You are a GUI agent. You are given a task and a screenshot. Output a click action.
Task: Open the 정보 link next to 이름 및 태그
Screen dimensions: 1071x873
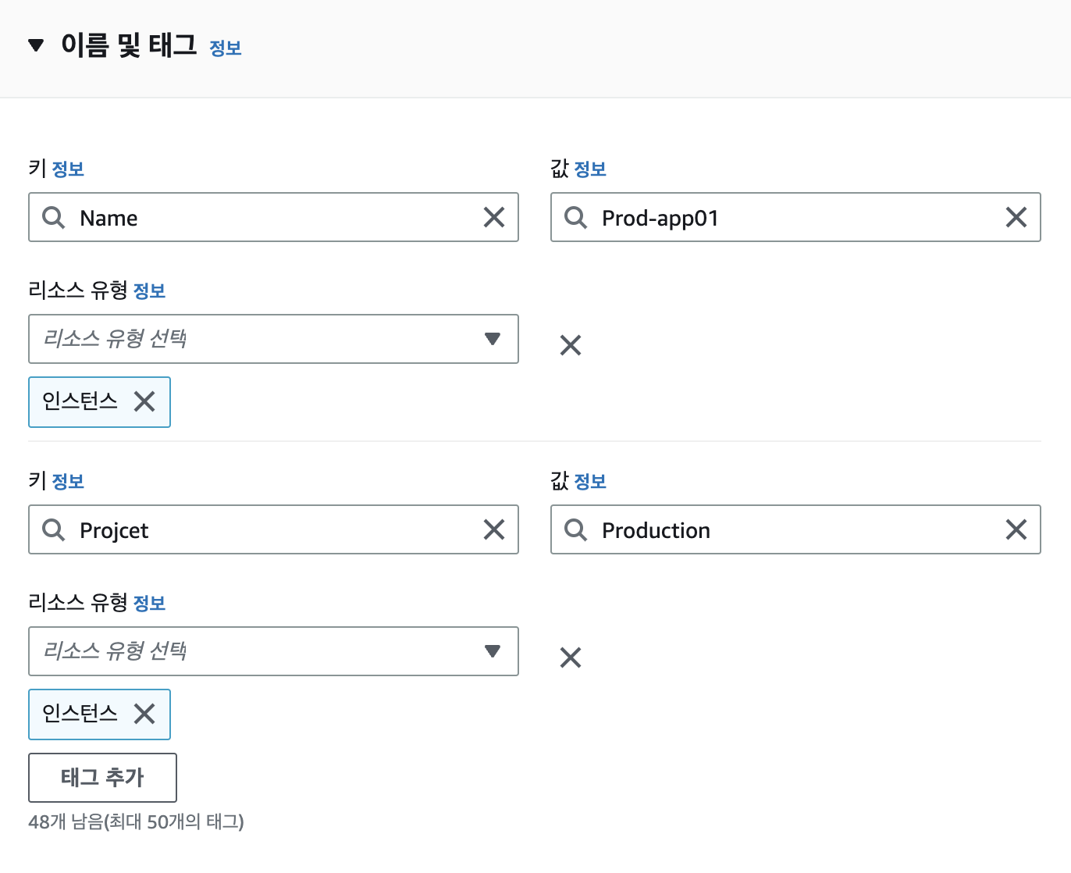[x=225, y=48]
